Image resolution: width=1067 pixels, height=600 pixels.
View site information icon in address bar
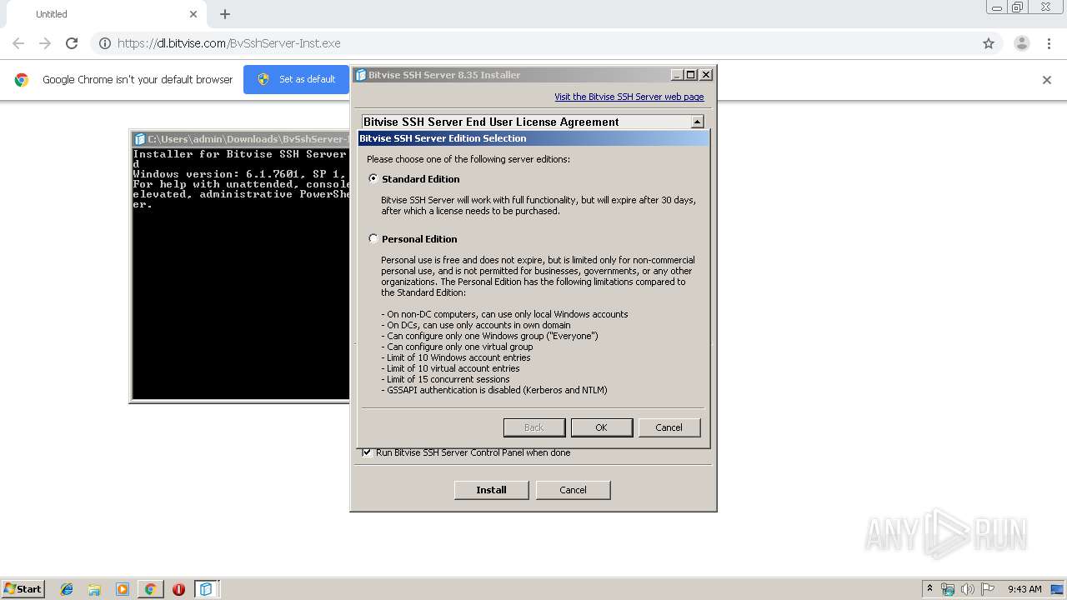(x=105, y=43)
